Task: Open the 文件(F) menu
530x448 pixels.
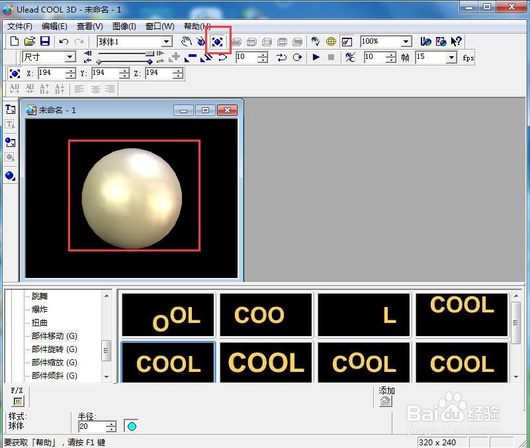Action: [x=20, y=26]
